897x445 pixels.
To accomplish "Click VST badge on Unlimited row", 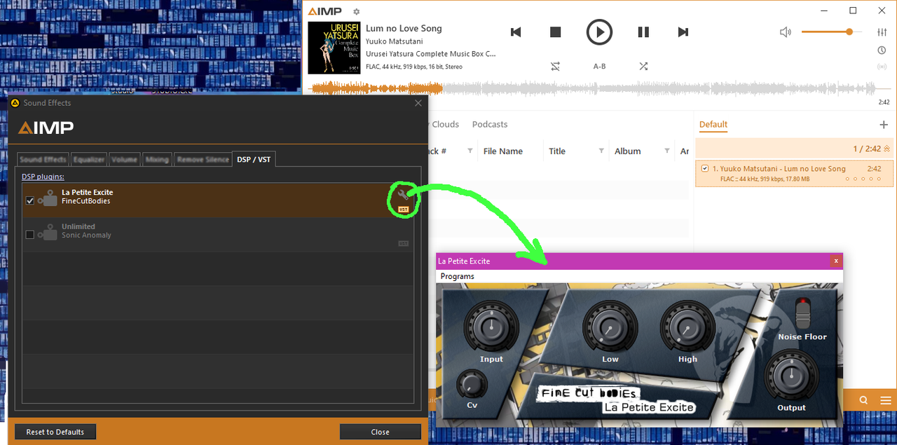I will click(x=404, y=243).
